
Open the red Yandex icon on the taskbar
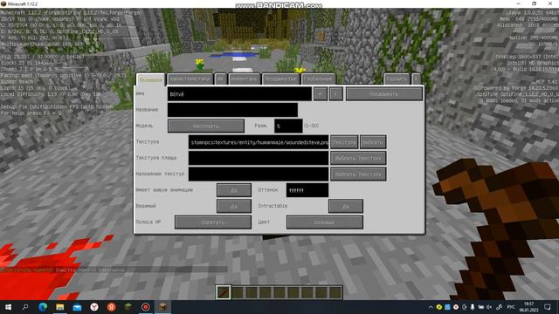point(111,307)
